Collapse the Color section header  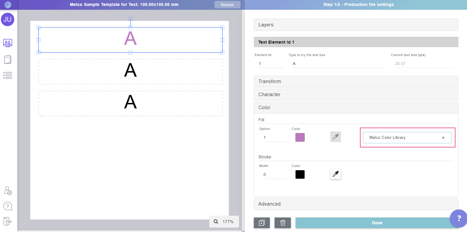356,108
